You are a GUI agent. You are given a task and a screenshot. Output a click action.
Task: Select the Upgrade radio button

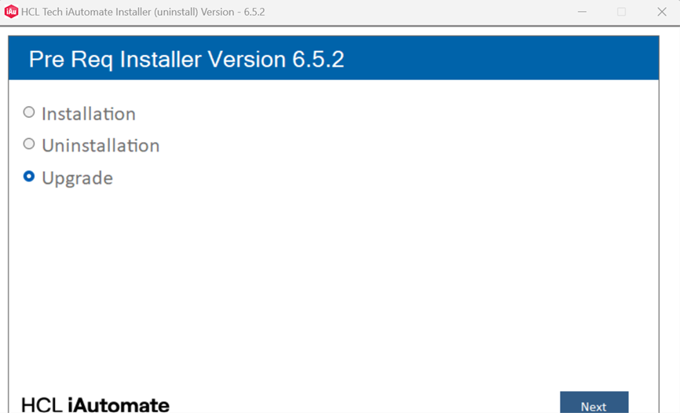click(29, 177)
